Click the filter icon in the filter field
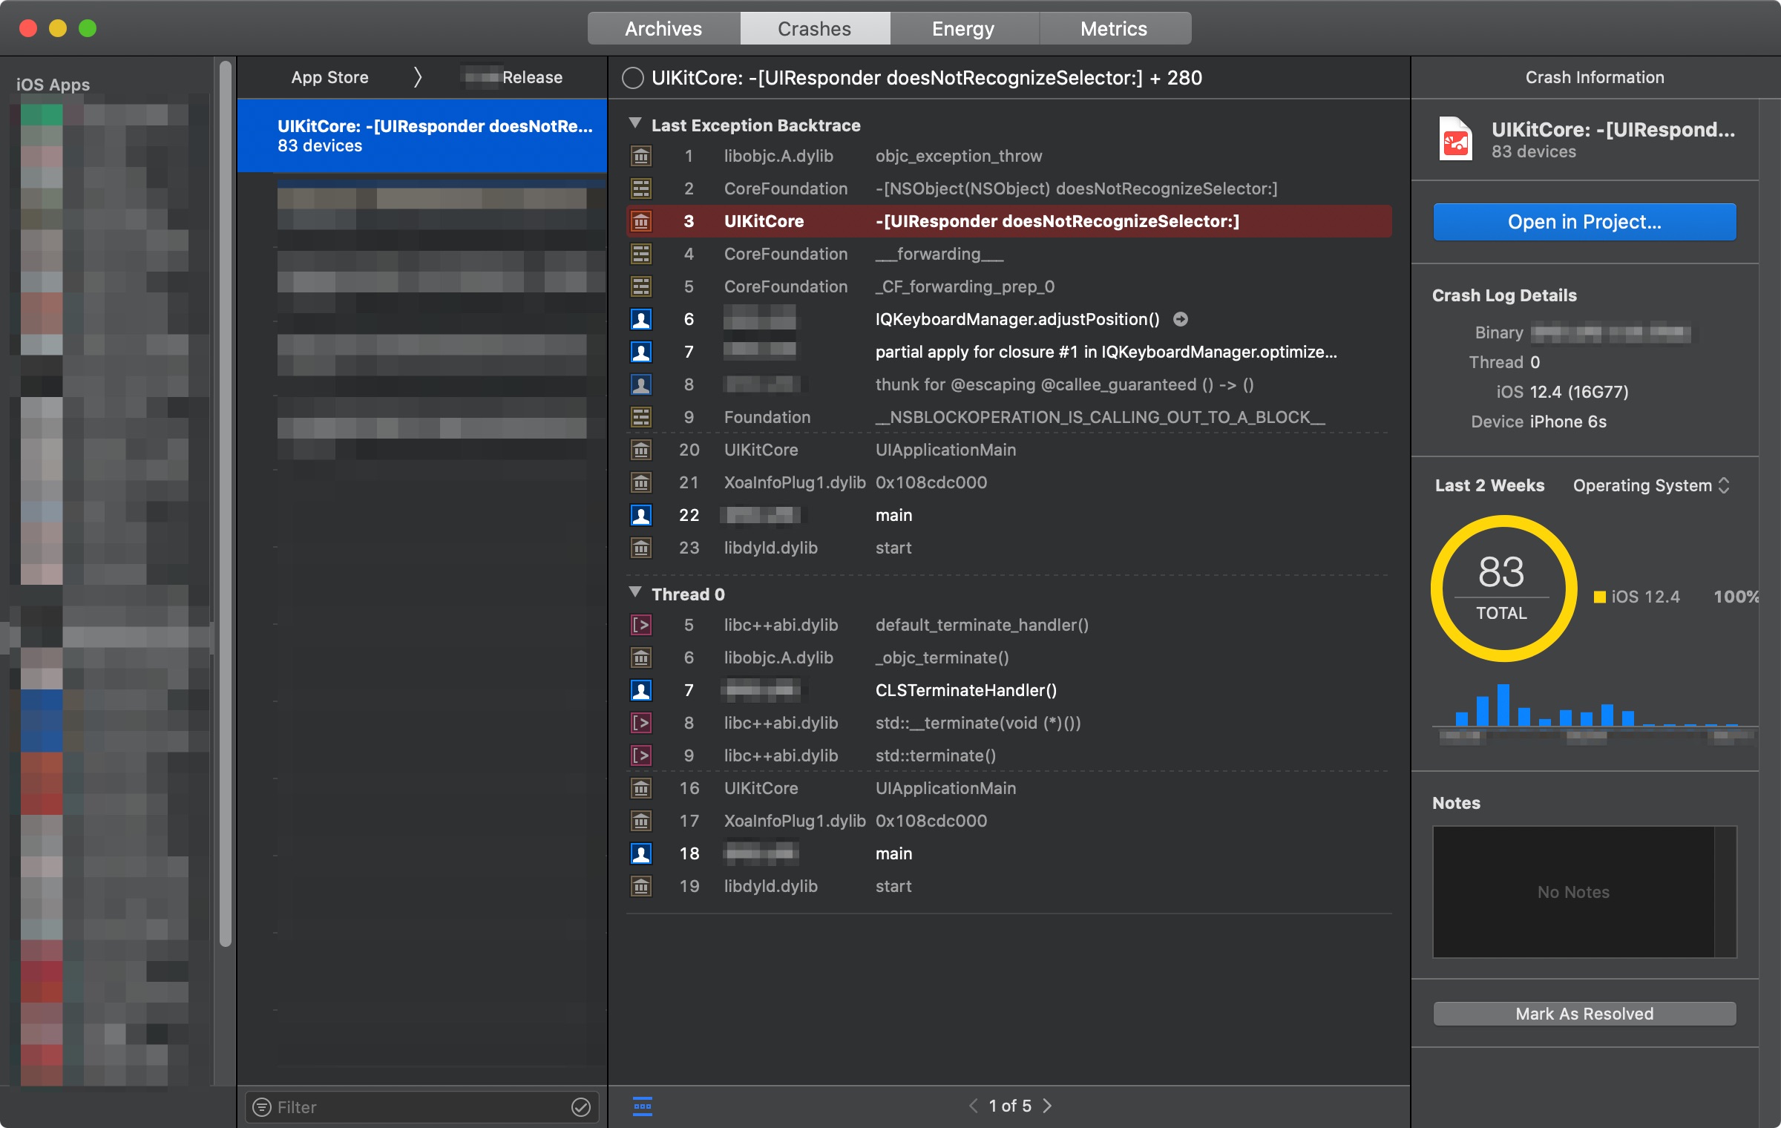The height and width of the screenshot is (1128, 1781). pos(261,1106)
